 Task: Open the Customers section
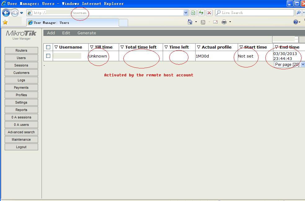tap(21, 73)
